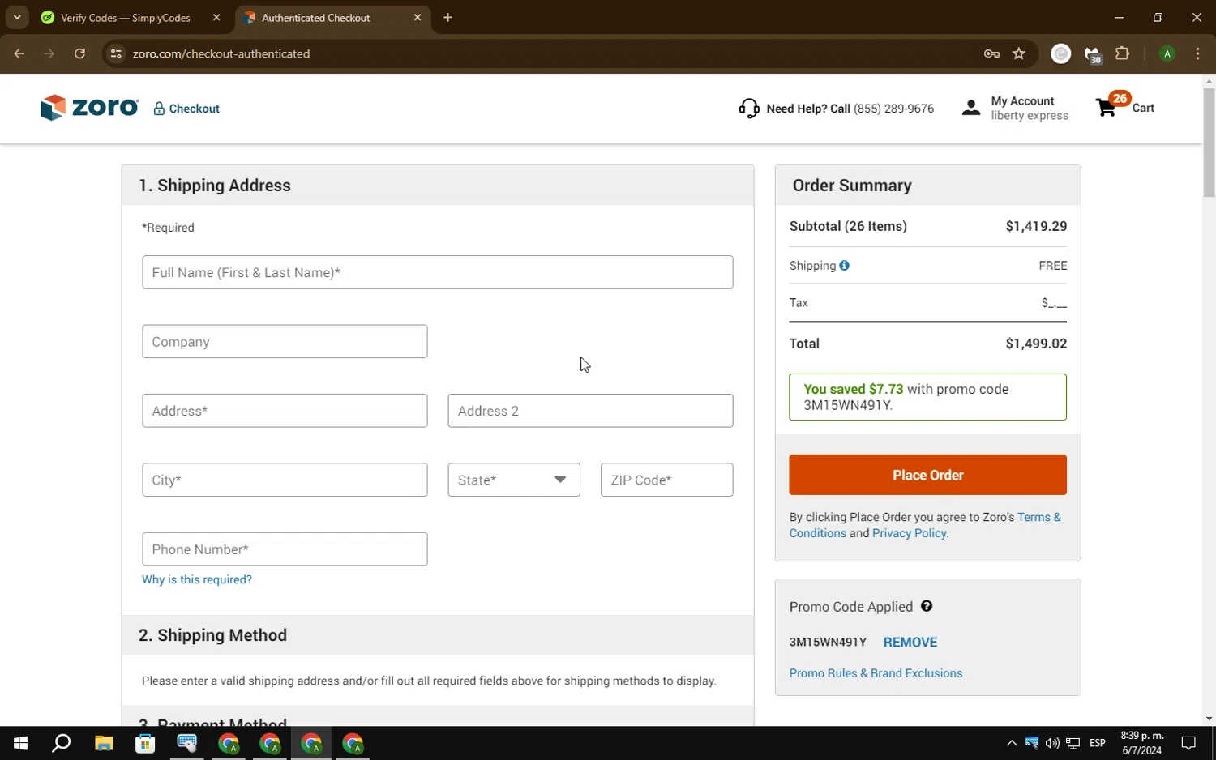The image size is (1216, 760).
Task: Click the browser back arrow
Action: click(x=19, y=53)
